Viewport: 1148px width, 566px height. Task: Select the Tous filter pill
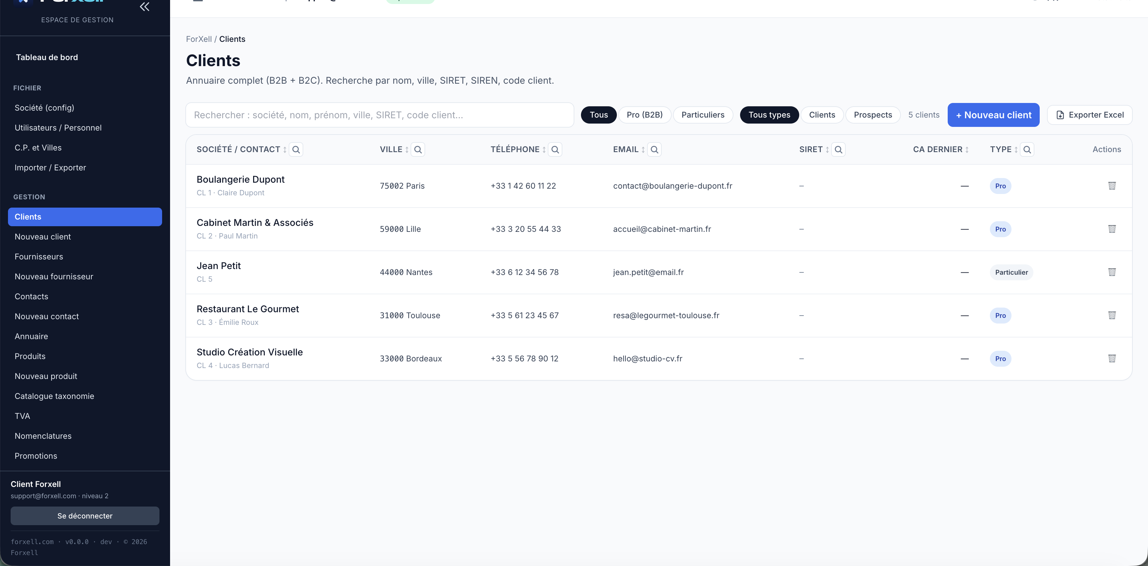(599, 115)
